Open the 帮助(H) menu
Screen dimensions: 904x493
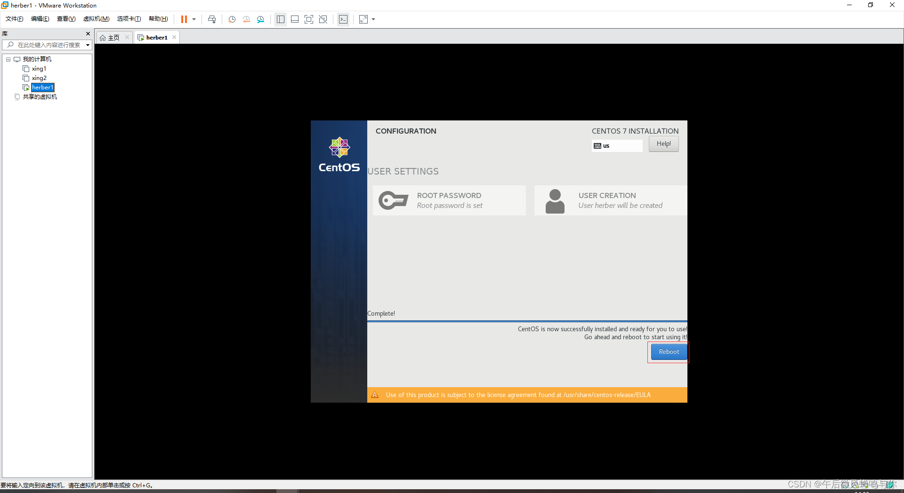158,19
